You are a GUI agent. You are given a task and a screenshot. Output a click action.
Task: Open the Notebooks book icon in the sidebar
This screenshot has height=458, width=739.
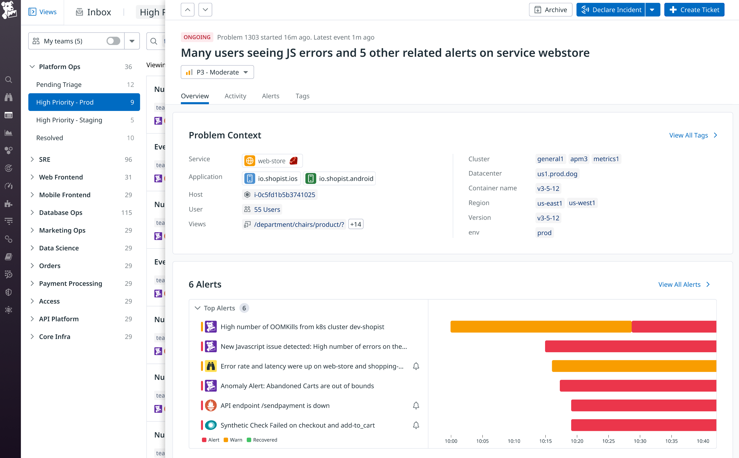[x=9, y=257]
